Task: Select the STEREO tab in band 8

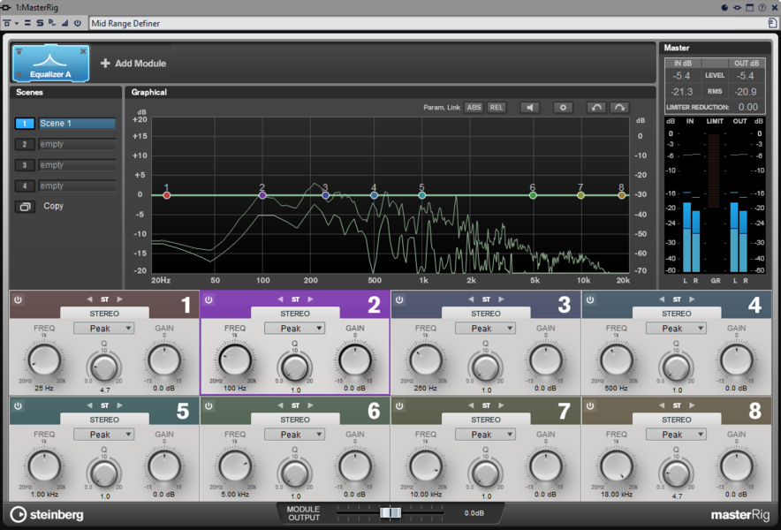Action: (677, 420)
